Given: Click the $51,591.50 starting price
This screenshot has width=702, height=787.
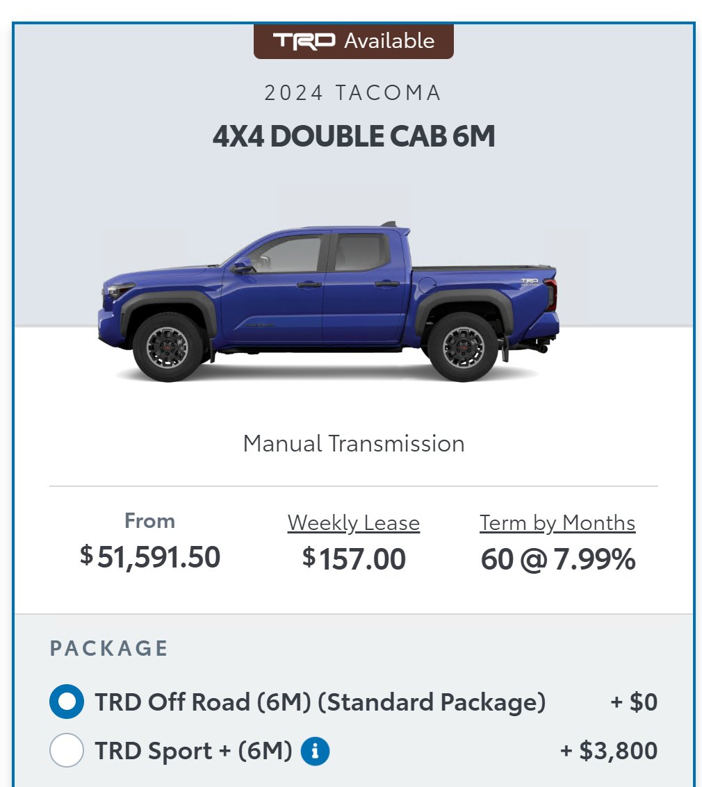Looking at the screenshot, I should click(150, 557).
